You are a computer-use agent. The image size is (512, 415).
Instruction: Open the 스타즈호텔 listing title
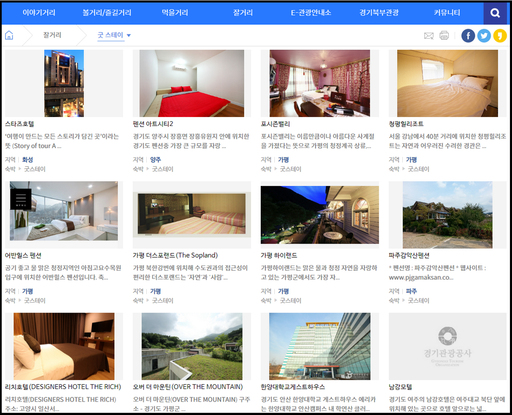coord(19,124)
